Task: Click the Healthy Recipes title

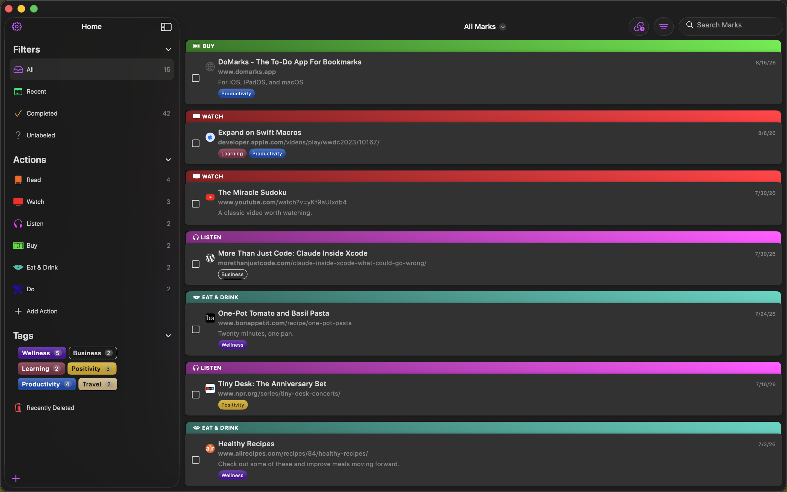Action: [246, 444]
